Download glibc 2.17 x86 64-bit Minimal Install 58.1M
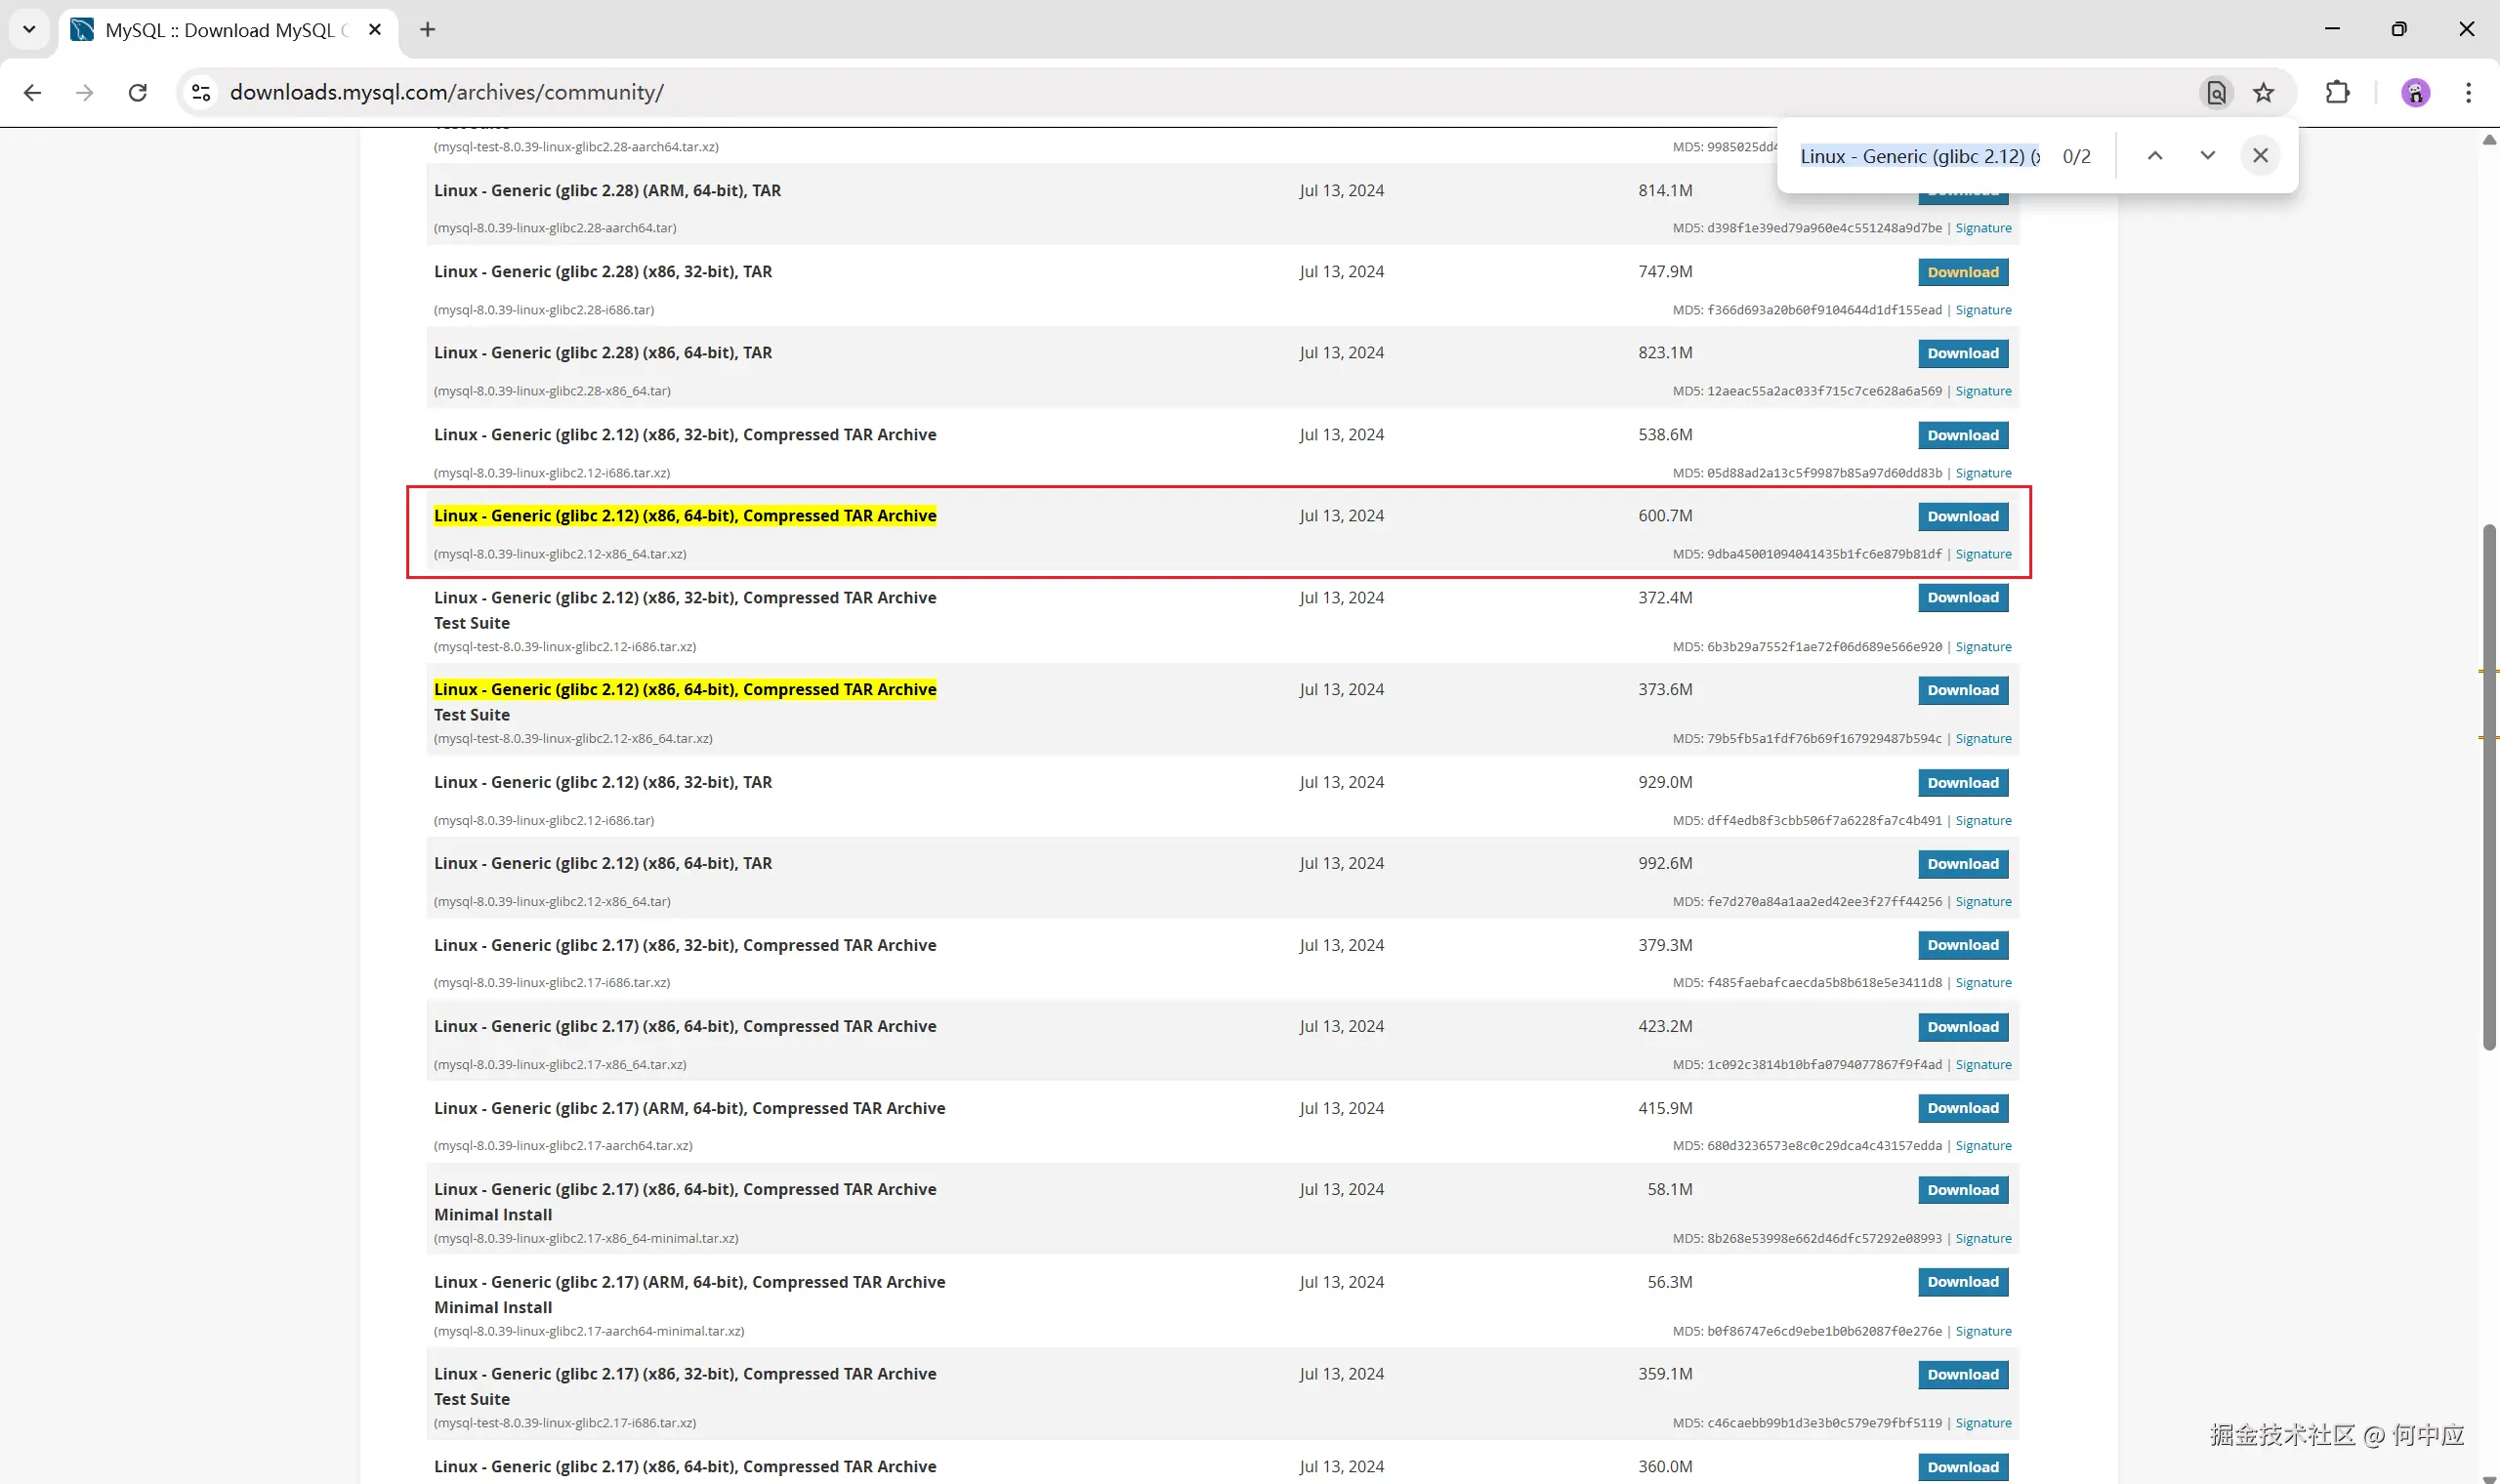The width and height of the screenshot is (2500, 1484). [1962, 1190]
